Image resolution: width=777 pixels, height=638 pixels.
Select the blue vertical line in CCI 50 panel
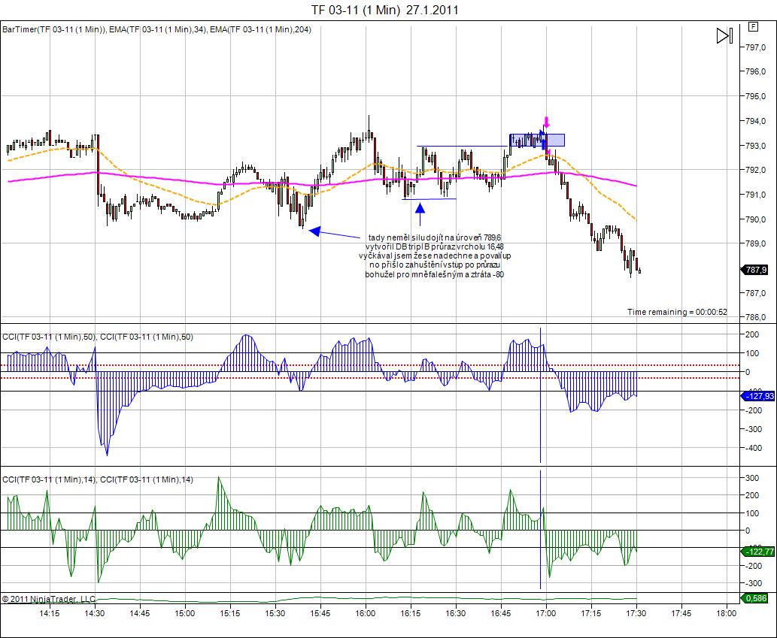(x=540, y=395)
